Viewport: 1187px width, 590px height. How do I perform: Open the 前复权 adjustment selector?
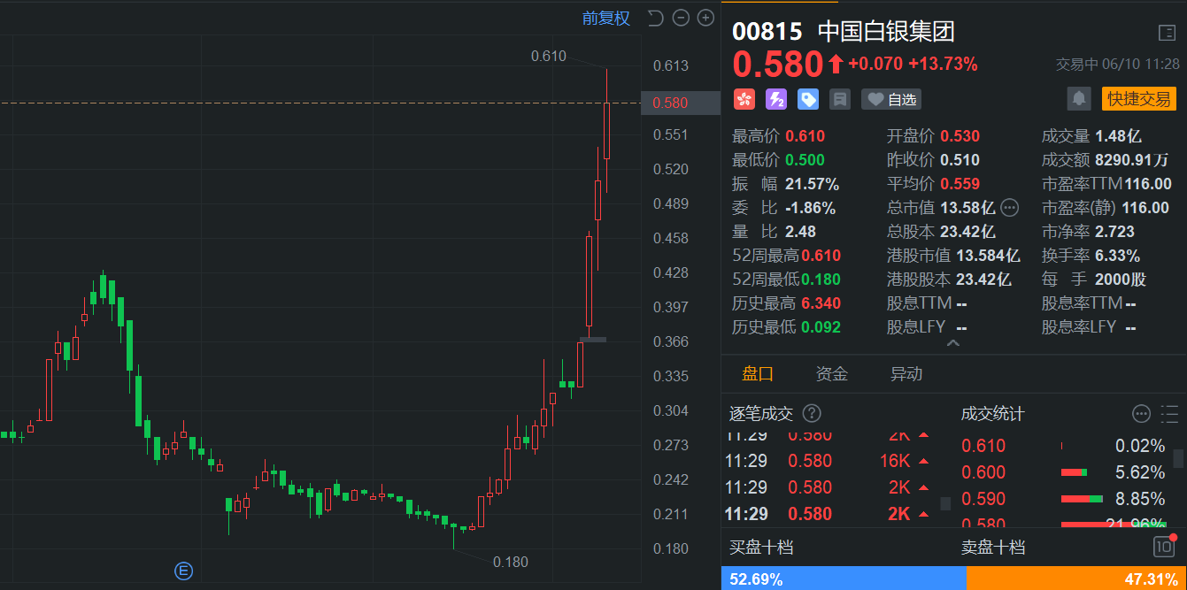(x=607, y=18)
